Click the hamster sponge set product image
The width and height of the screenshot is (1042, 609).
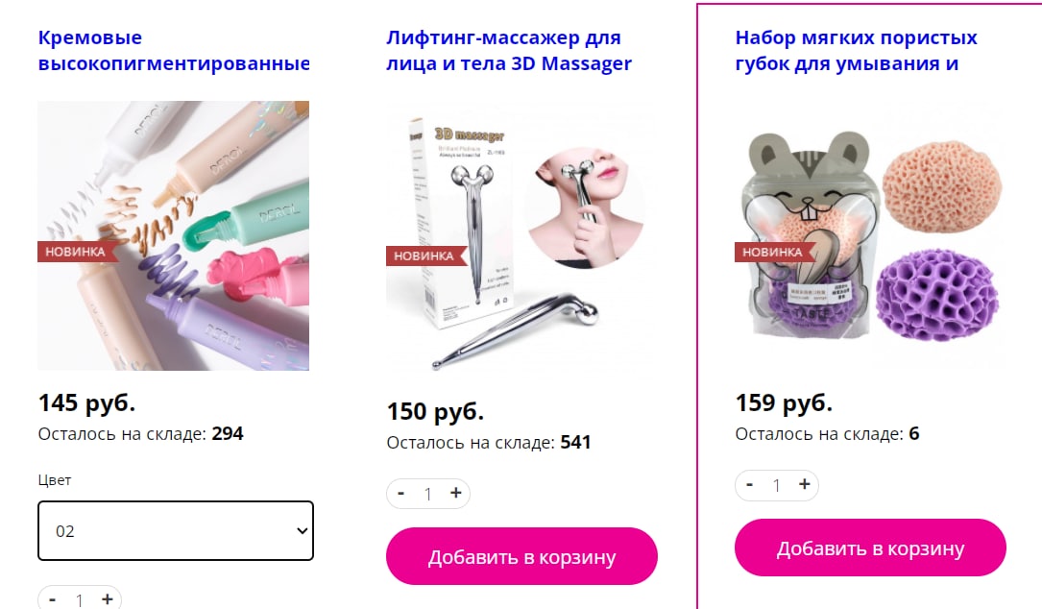[870, 235]
